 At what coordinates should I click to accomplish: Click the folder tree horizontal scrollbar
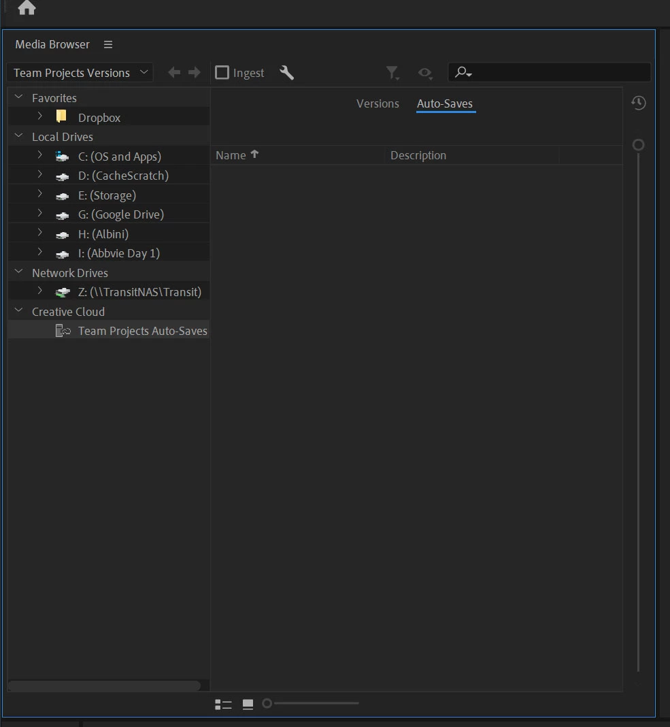104,685
